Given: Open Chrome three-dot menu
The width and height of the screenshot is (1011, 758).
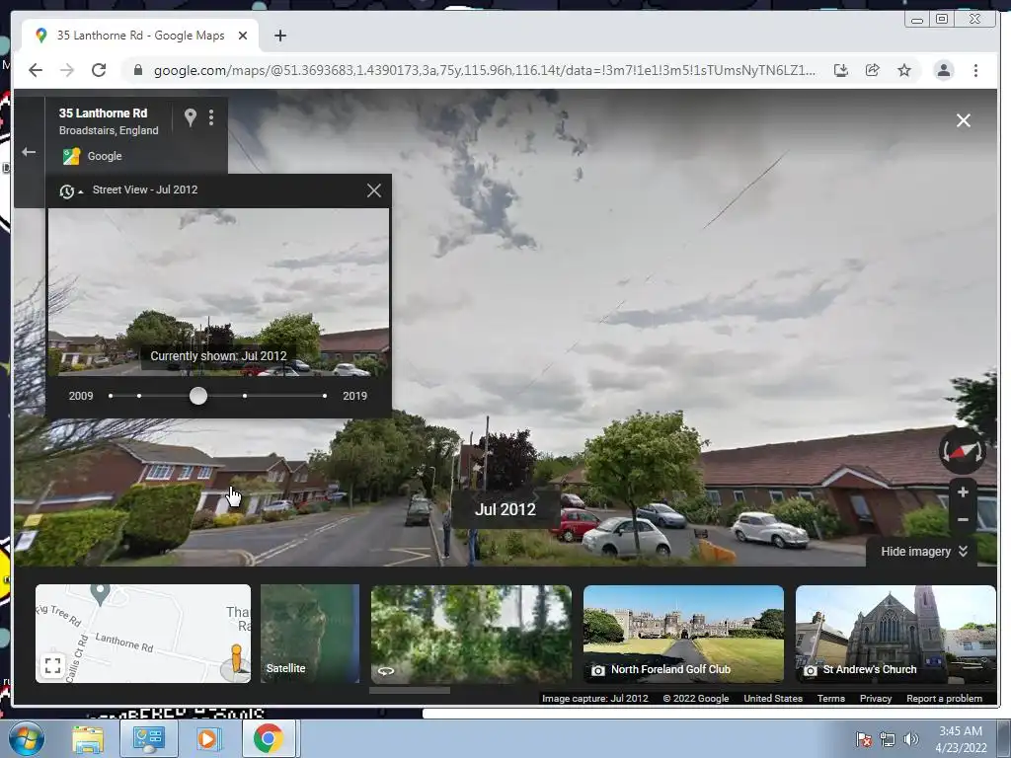Looking at the screenshot, I should (975, 70).
